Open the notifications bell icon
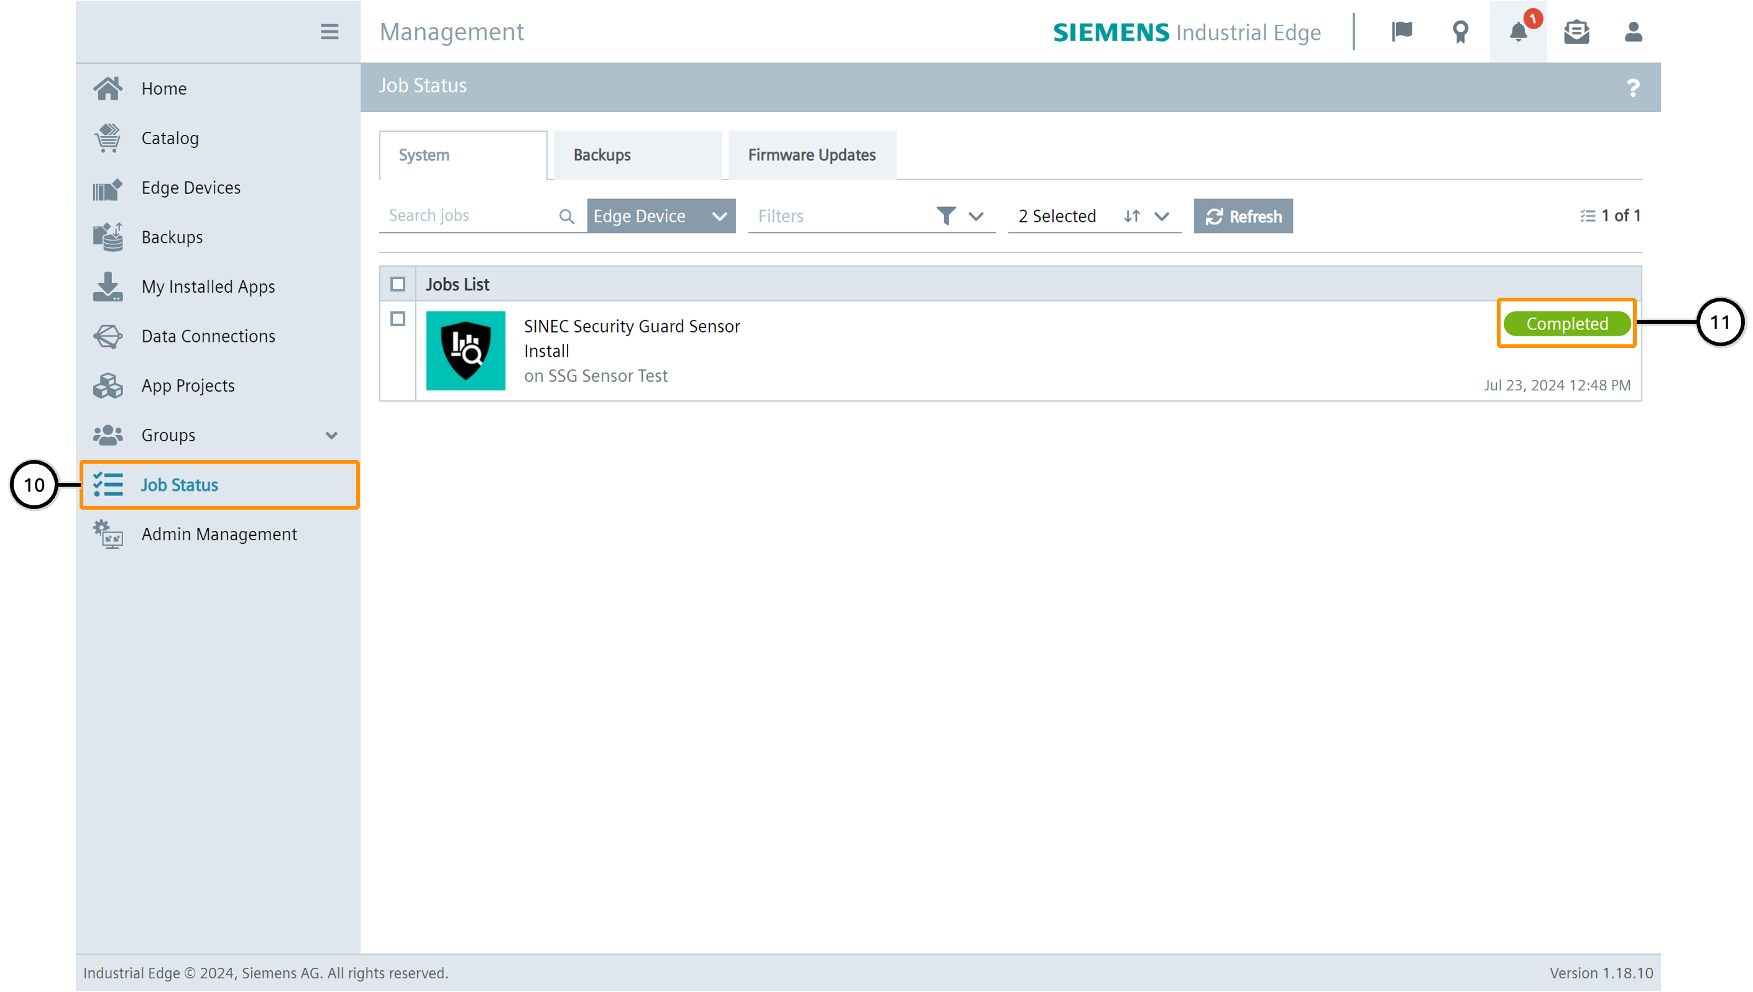1753x992 pixels. coord(1517,31)
